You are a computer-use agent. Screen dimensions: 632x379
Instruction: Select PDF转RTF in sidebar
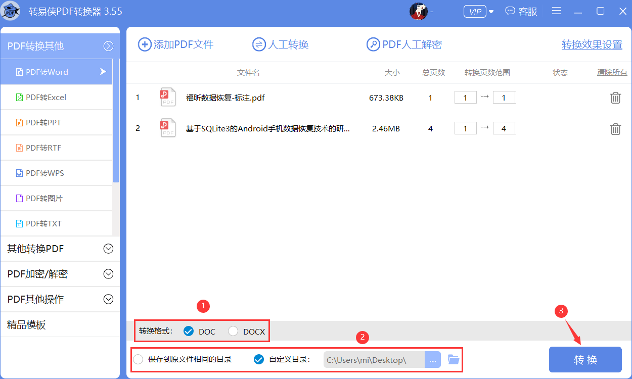(x=56, y=148)
